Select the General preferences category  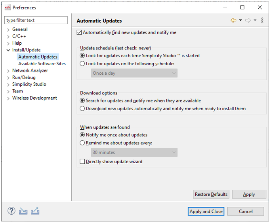(x=20, y=29)
